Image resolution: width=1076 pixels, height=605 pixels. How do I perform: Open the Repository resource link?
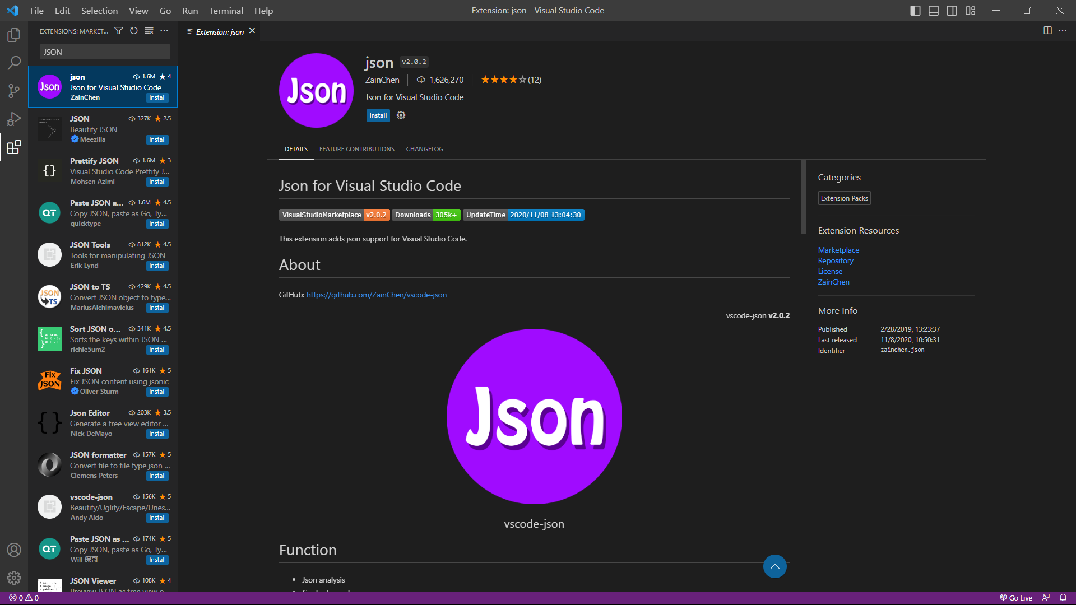pos(836,260)
